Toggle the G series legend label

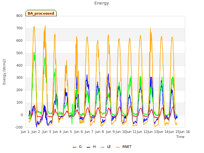tap(80, 147)
